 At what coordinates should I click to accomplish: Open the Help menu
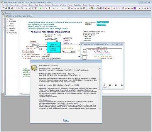(97, 5)
